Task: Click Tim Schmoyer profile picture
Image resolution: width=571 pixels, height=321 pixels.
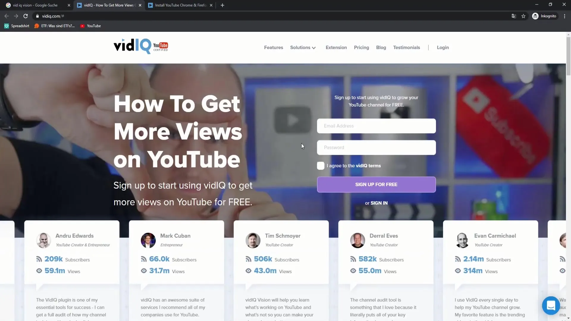Action: [253, 240]
